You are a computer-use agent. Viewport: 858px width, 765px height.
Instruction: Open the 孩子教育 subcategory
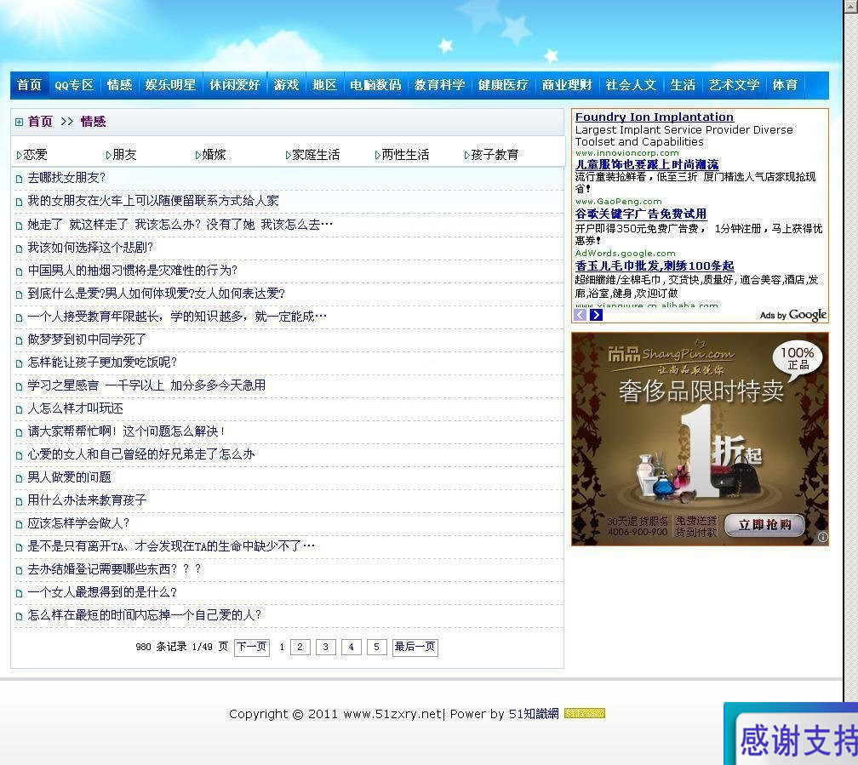495,155
